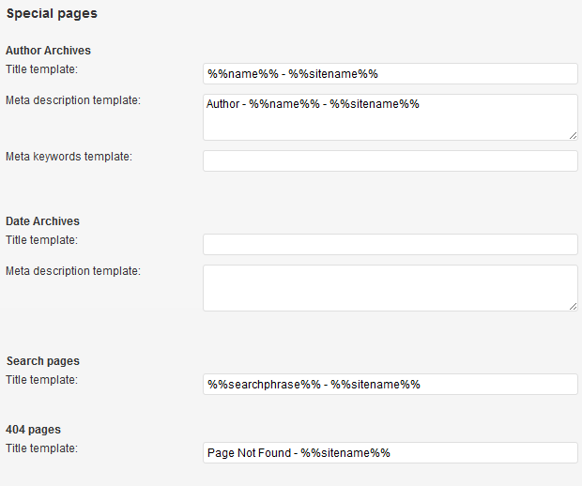Click the Date Archives meta description textarea
This screenshot has width=582, height=486.
(x=390, y=288)
